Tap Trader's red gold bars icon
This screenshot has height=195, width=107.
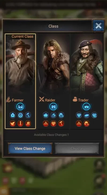point(79,123)
